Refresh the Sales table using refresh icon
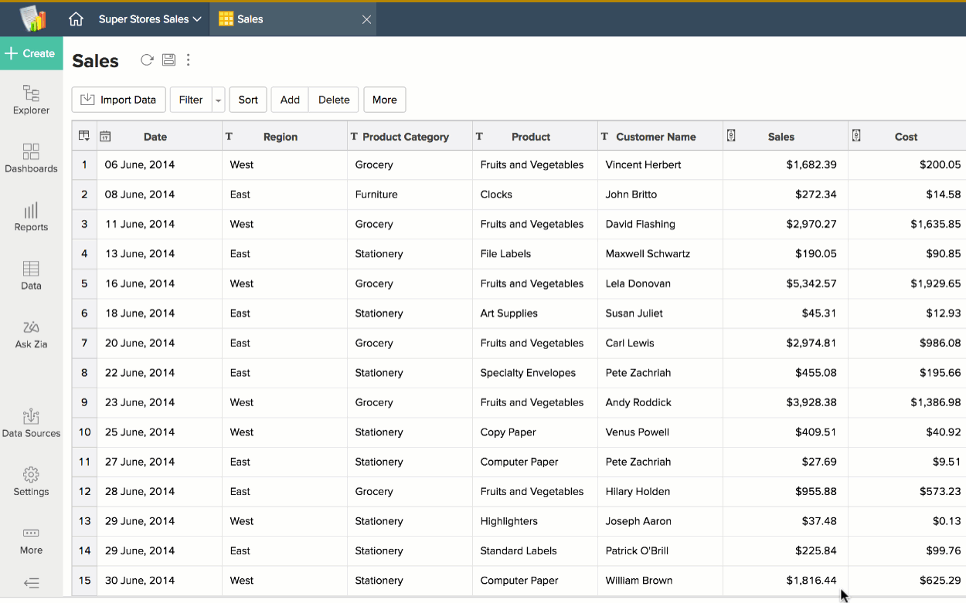Screen dimensions: 966x603 [x=147, y=60]
